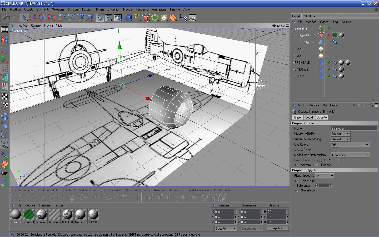Open the Dimensione dropdown in the coordinates panel

coord(252,229)
